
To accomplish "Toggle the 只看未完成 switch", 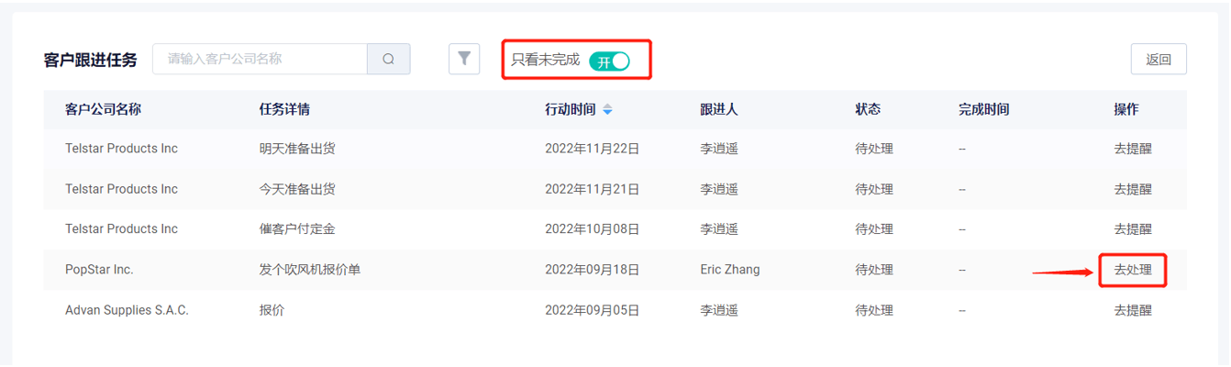I will pos(610,61).
